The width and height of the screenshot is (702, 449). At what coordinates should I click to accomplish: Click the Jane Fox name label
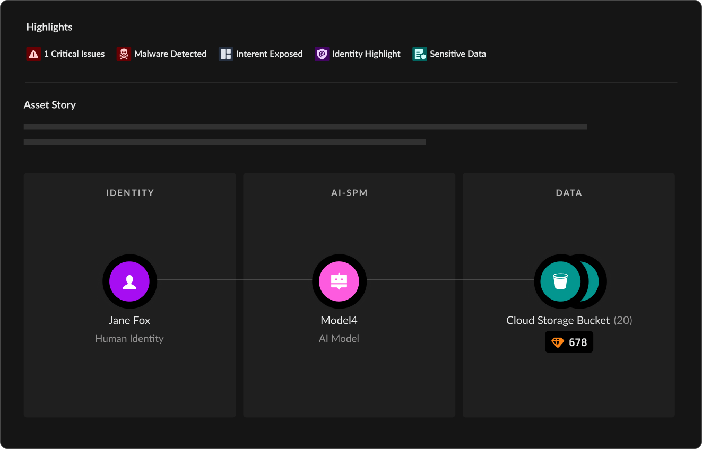coord(129,320)
